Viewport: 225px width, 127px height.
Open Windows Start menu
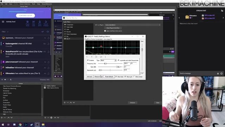click(3, 125)
